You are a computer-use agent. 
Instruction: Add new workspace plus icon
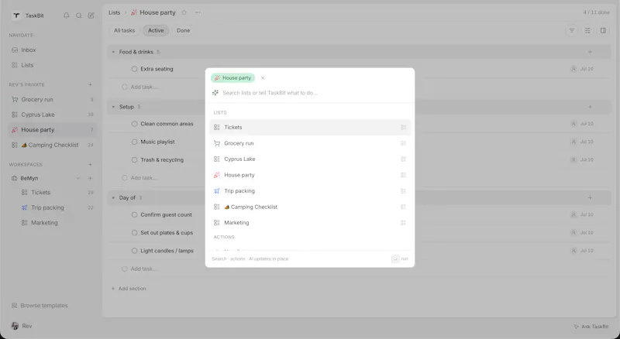(x=90, y=164)
